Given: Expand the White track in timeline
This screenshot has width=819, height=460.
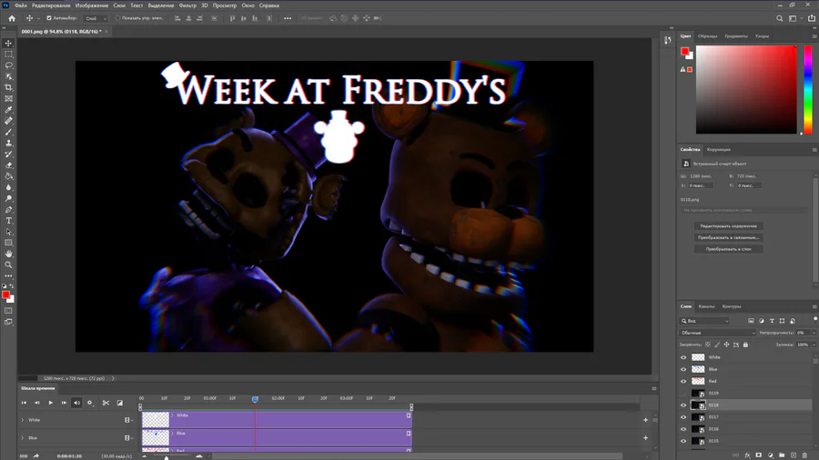Looking at the screenshot, I should pos(23,420).
